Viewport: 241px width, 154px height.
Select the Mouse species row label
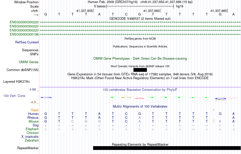click(x=34, y=122)
